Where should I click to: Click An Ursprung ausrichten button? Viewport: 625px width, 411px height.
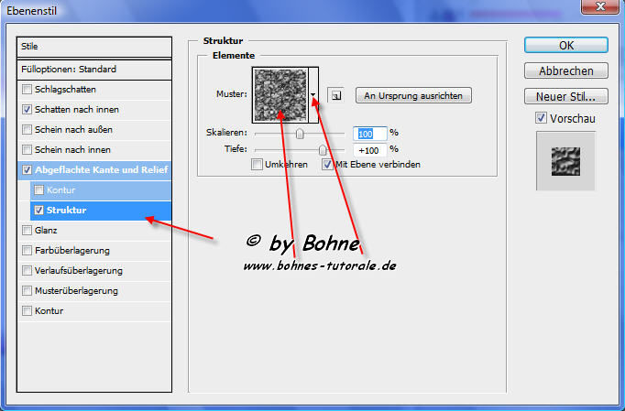click(413, 95)
